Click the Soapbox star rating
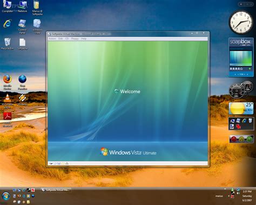 pos(236,69)
